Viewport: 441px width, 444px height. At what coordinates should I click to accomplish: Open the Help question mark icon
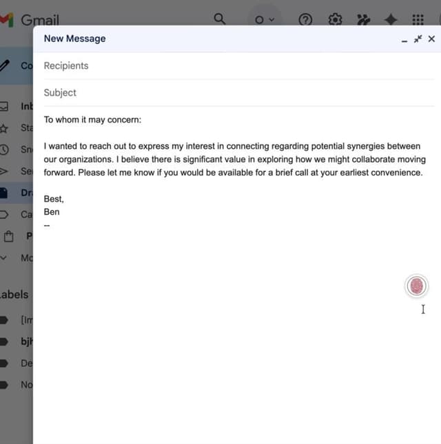305,20
